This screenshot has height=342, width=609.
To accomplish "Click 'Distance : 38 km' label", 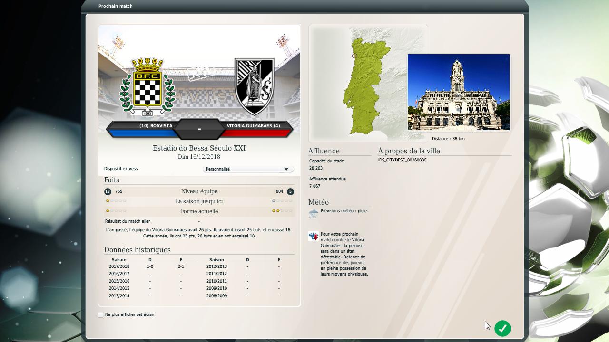I will click(x=448, y=139).
